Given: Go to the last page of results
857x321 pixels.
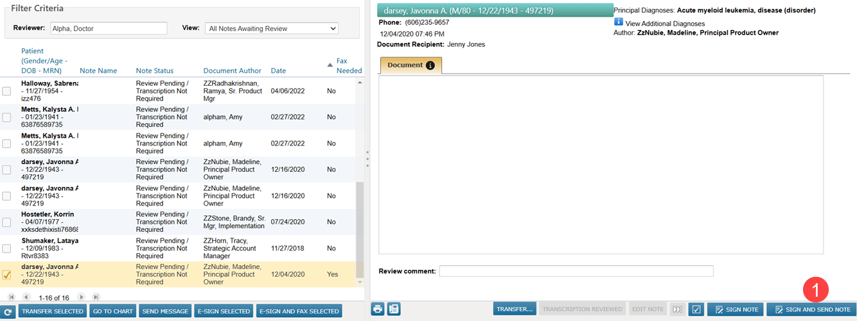Looking at the screenshot, I should tap(96, 297).
